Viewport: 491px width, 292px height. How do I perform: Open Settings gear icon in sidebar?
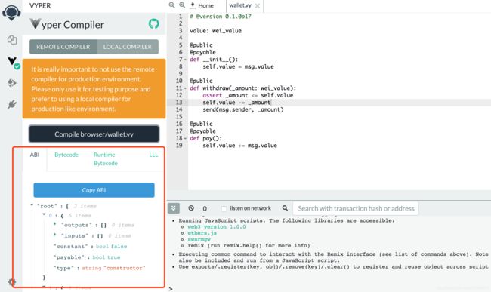(x=12, y=282)
